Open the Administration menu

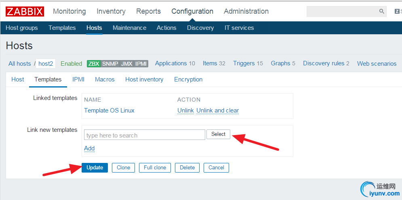point(246,11)
